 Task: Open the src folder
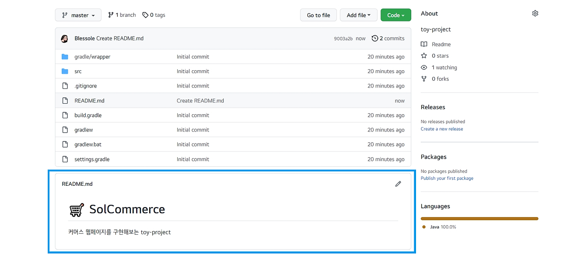click(x=78, y=71)
